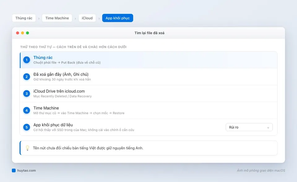Click the lightbulb tip icon
297x182 pixels.
coord(28,148)
